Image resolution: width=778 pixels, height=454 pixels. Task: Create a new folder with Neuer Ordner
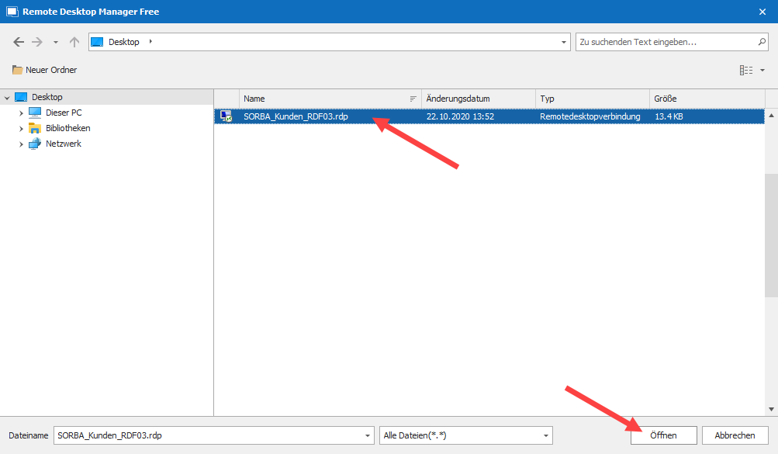tap(45, 70)
